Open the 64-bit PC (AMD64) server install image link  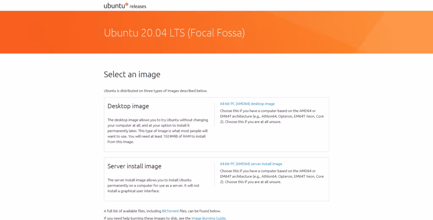point(251,164)
